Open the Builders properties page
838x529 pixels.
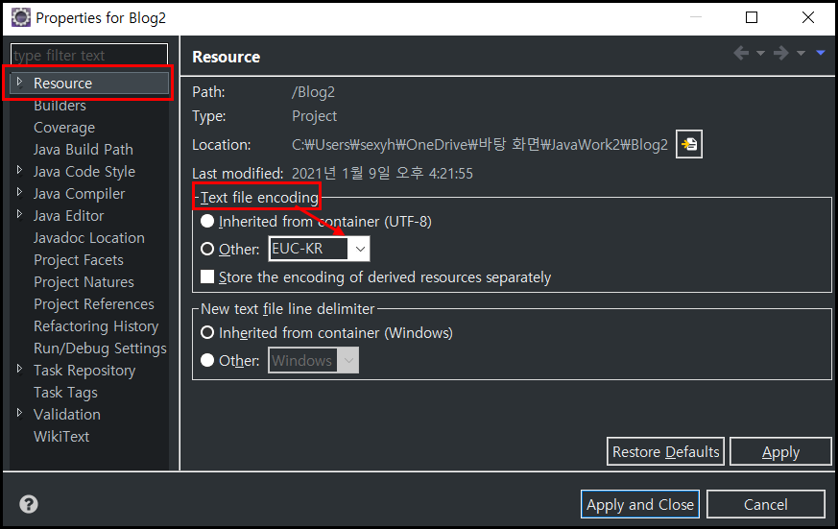[x=60, y=106]
